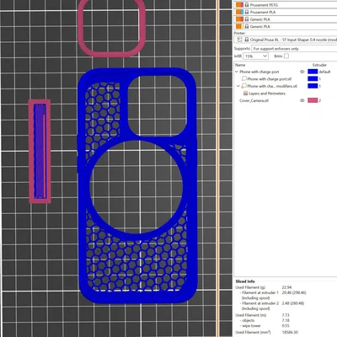Collapse the Phone with charge port tree

point(237,72)
